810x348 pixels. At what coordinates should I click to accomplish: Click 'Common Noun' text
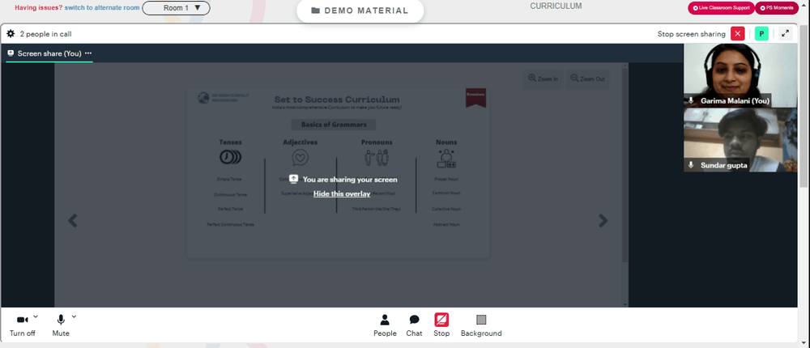coord(446,193)
